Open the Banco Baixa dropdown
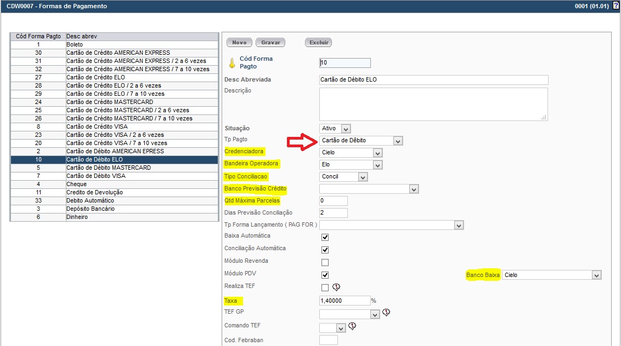The width and height of the screenshot is (621, 346). coord(552,275)
